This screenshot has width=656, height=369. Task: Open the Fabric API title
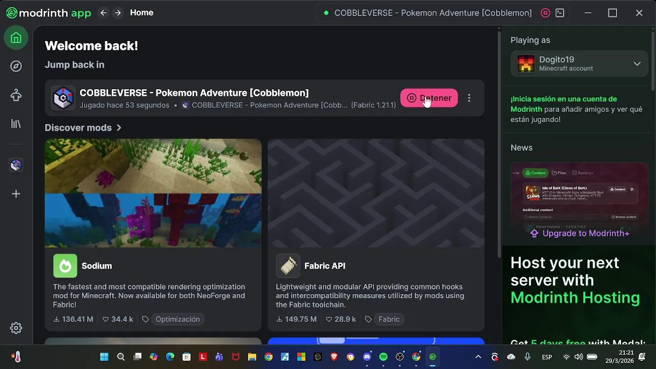[325, 266]
